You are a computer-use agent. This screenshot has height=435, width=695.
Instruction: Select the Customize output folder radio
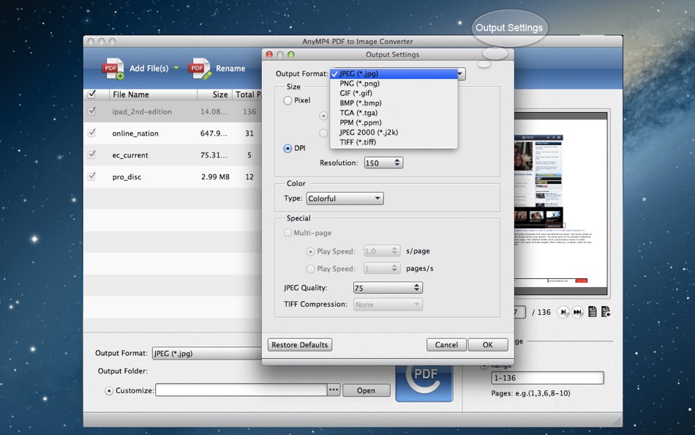109,391
